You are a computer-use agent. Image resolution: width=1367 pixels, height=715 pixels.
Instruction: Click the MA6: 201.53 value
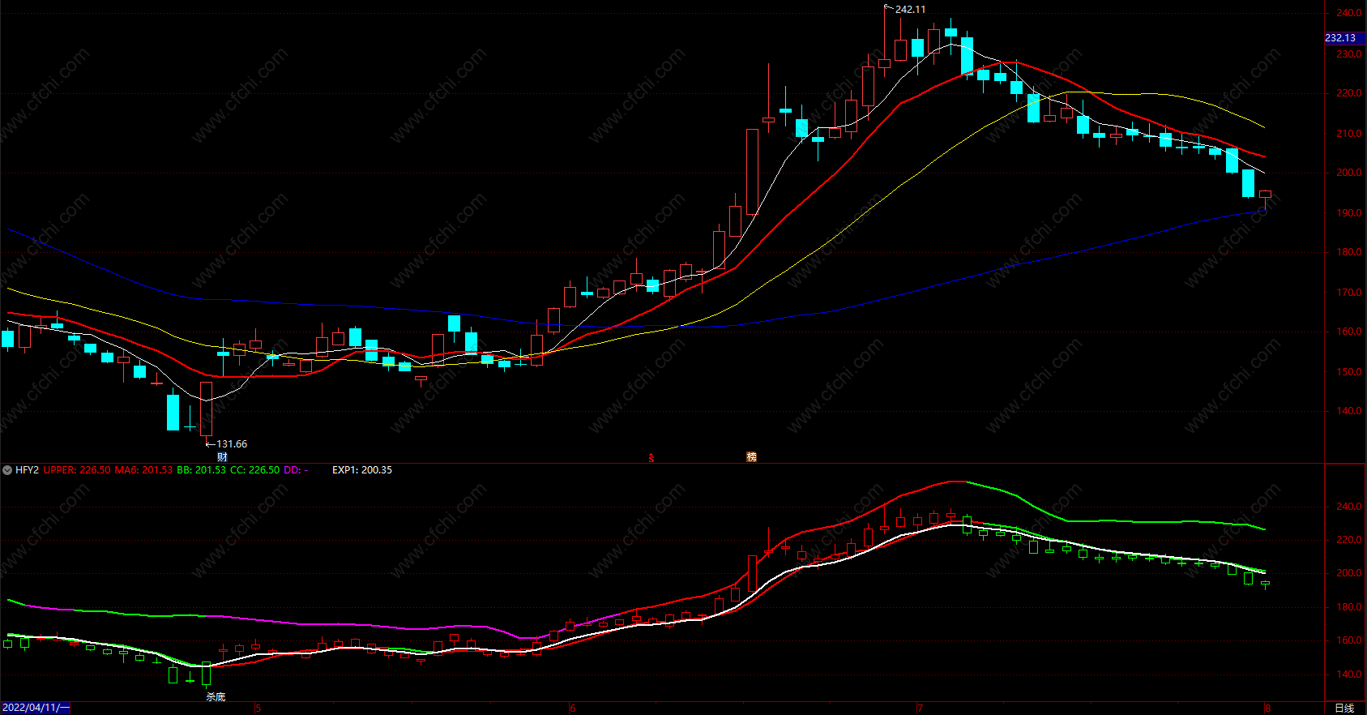pos(143,470)
